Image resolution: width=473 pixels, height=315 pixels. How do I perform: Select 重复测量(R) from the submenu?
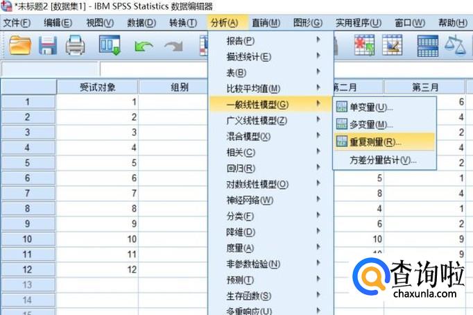click(x=374, y=142)
